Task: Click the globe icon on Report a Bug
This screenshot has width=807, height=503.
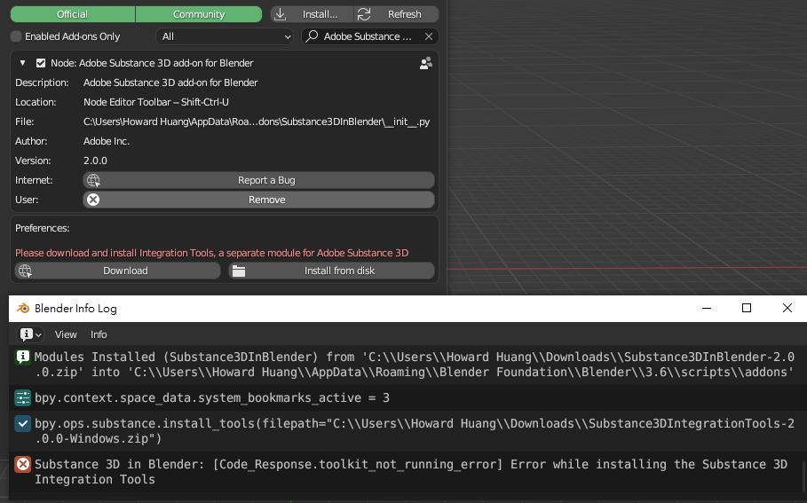Action: [x=93, y=180]
